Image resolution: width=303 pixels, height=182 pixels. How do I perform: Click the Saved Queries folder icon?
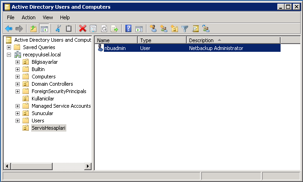click(x=17, y=47)
